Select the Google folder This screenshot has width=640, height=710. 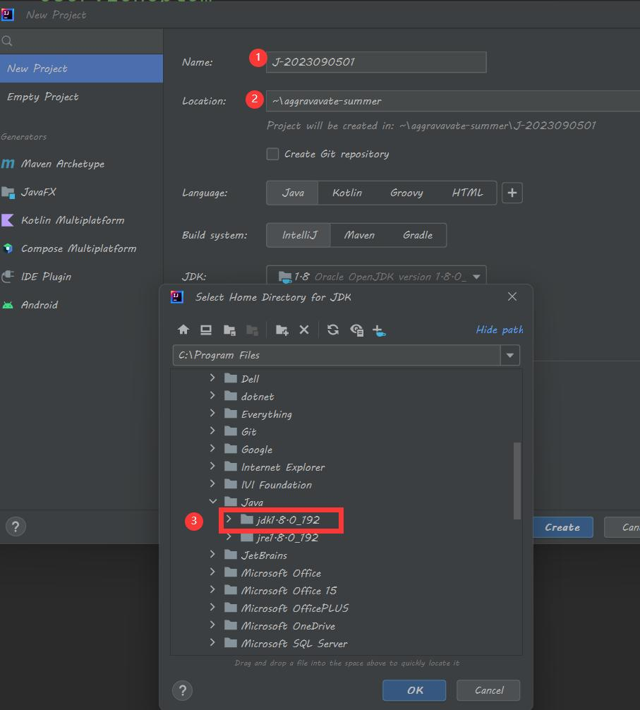257,450
